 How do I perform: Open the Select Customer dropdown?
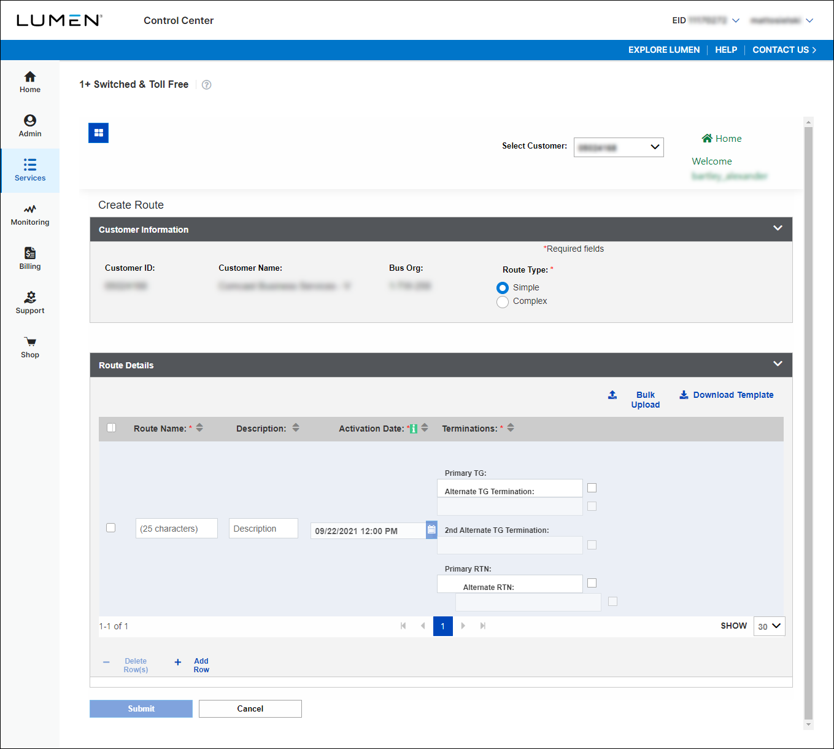coord(619,147)
